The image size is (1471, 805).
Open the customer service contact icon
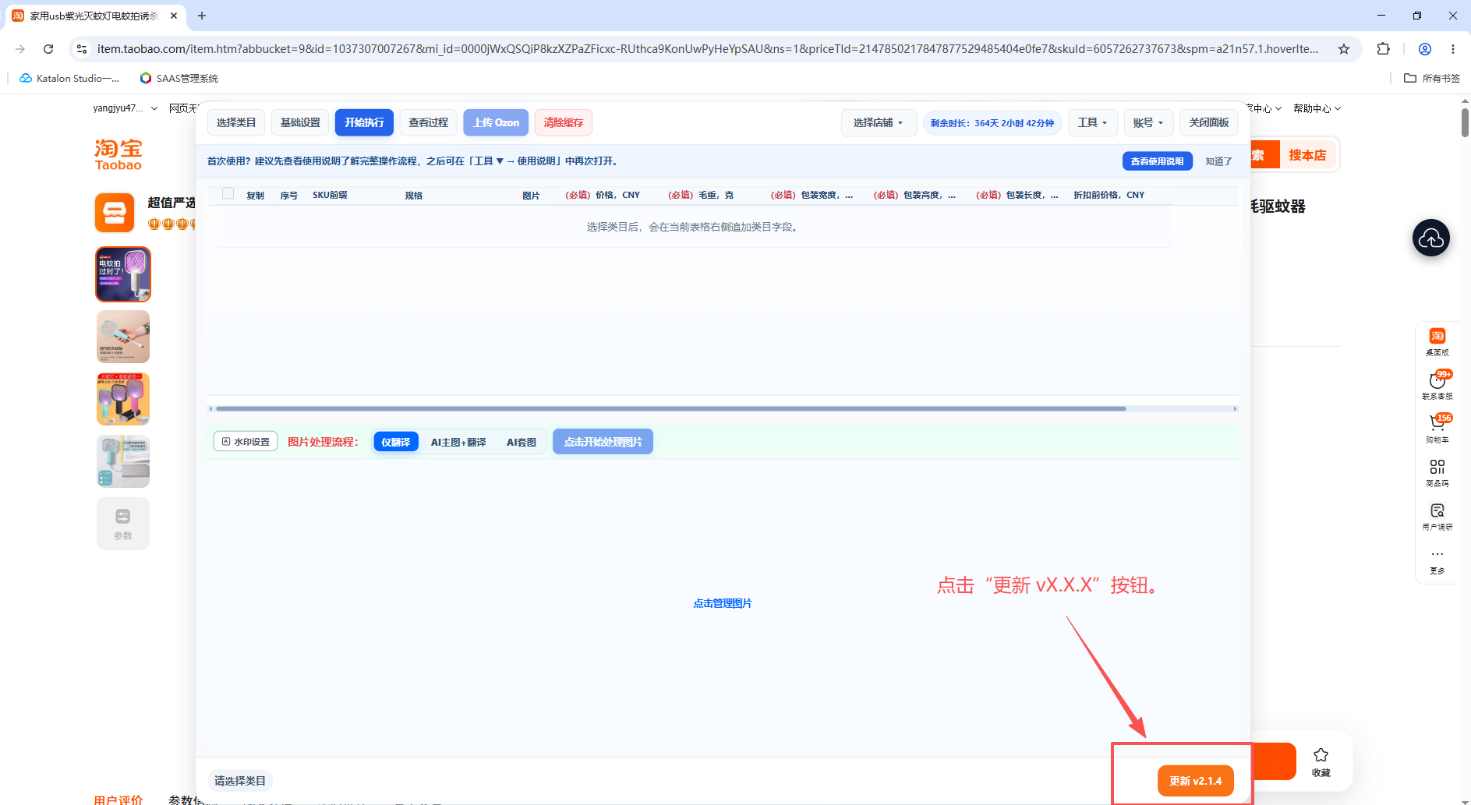tap(1437, 384)
